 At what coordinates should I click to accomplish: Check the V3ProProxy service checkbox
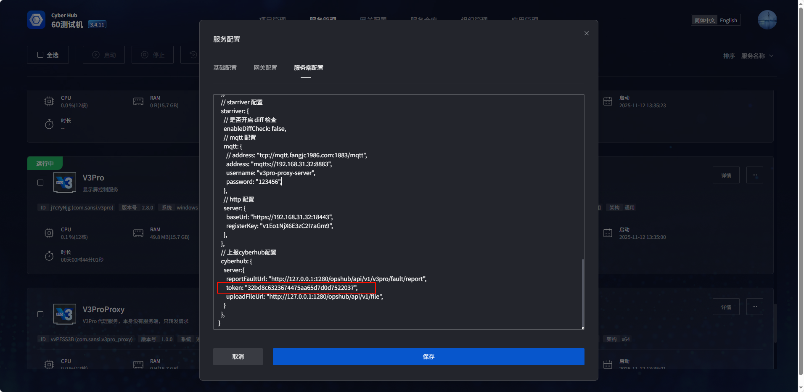click(40, 314)
